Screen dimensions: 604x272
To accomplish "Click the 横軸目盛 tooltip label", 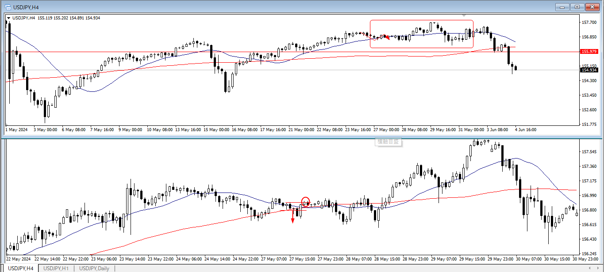I will point(388,142).
